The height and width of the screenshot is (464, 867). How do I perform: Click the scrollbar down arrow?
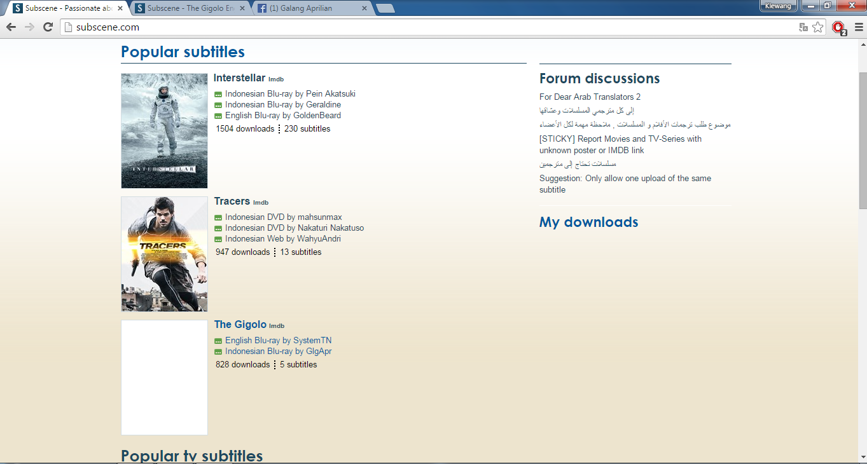pyautogui.click(x=863, y=458)
